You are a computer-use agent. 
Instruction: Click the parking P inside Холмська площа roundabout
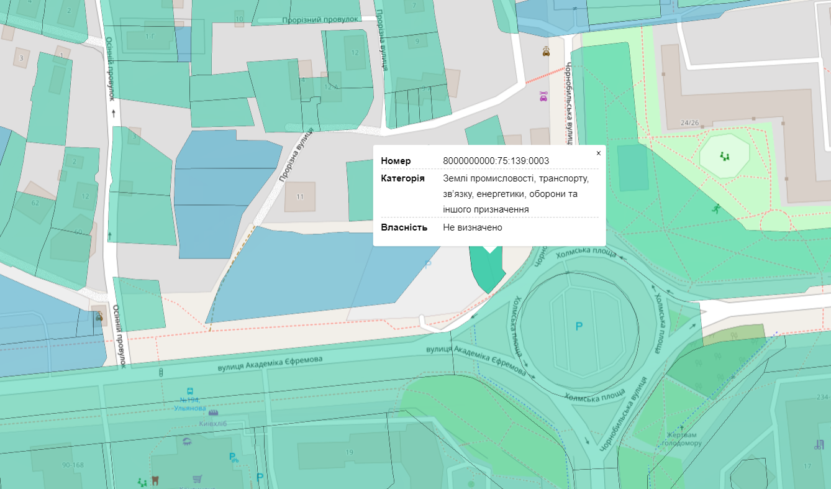pos(579,326)
